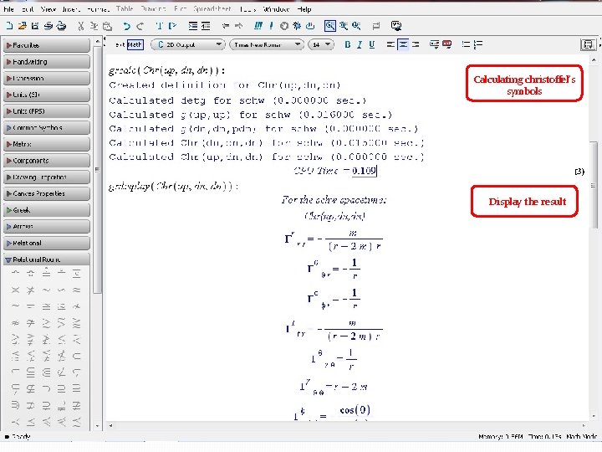Outdent the section using the outdent icon
This screenshot has height=452, width=602.
point(206,26)
